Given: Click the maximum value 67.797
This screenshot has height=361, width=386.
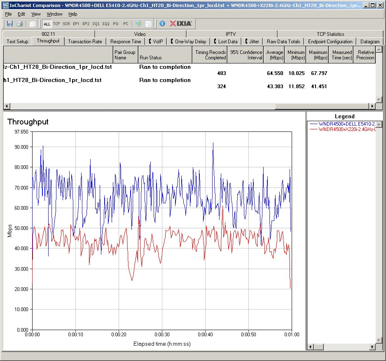Looking at the screenshot, I should coord(319,73).
